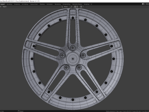
Task: Go to the Animation workspace tab
Action: pyautogui.click(x=50, y=4)
